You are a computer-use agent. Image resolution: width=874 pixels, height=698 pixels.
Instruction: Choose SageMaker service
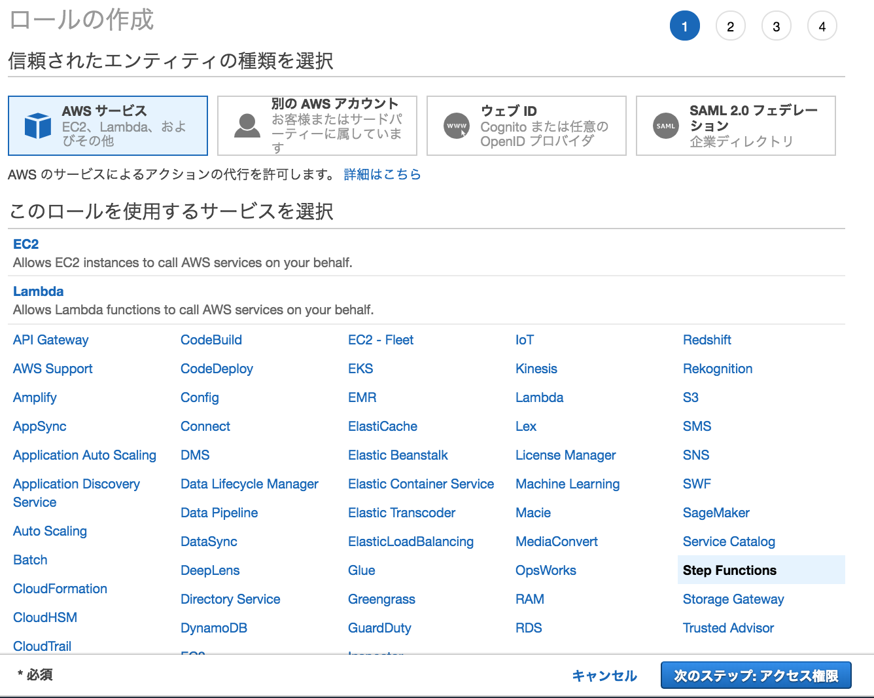pos(716,513)
